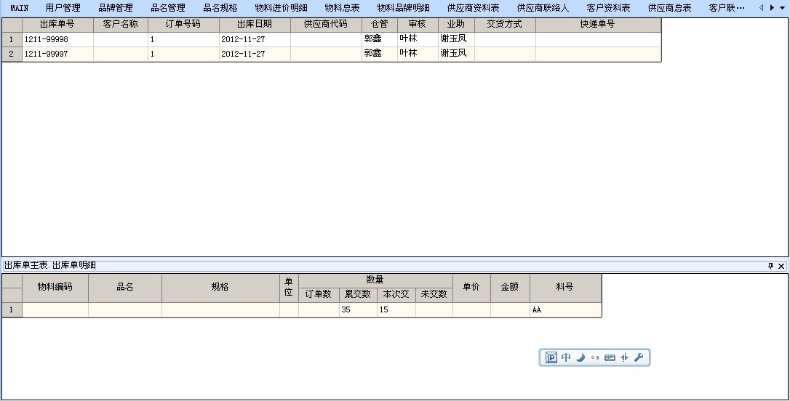
Task: Click the 客户名称 column header
Action: pyautogui.click(x=121, y=24)
